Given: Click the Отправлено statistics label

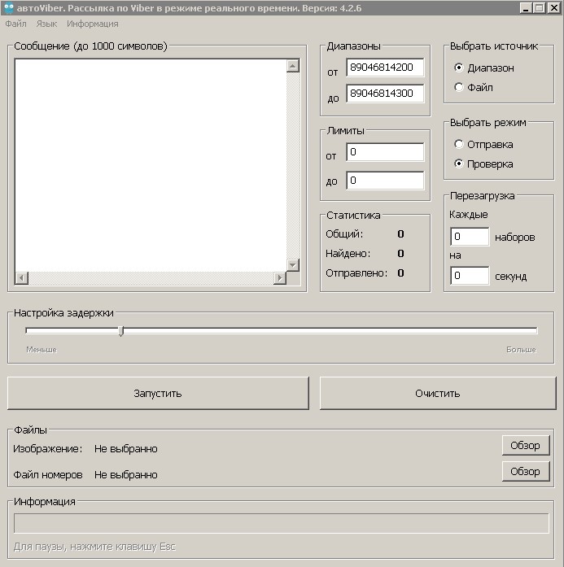Looking at the screenshot, I should coord(356,273).
